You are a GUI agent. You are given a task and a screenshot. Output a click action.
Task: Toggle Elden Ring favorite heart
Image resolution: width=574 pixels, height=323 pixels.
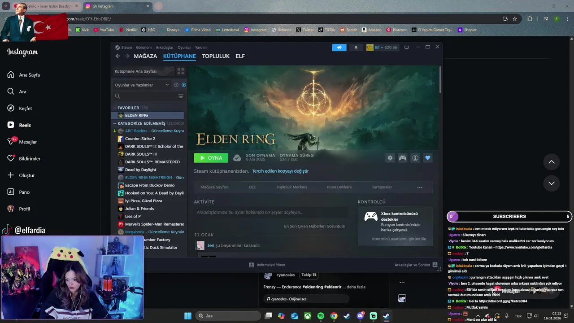[x=428, y=158]
